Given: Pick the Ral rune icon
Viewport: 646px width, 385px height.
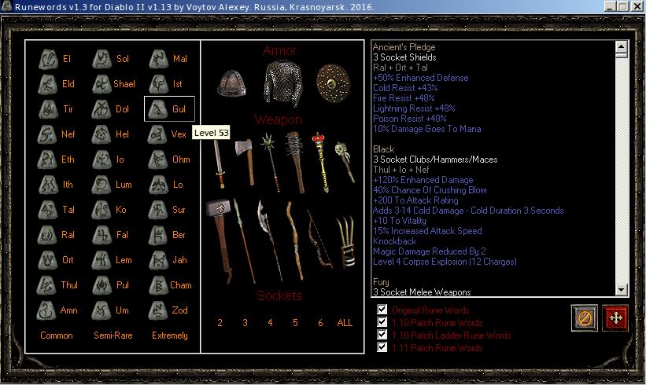Looking at the screenshot, I should coord(48,235).
